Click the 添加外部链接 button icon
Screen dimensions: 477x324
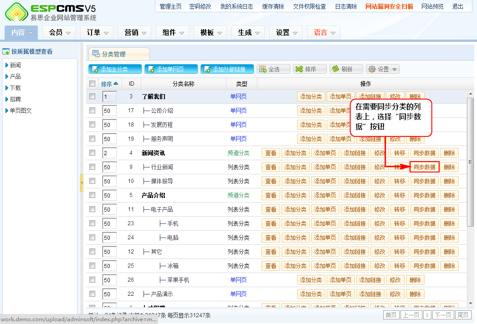pyautogui.click(x=206, y=69)
